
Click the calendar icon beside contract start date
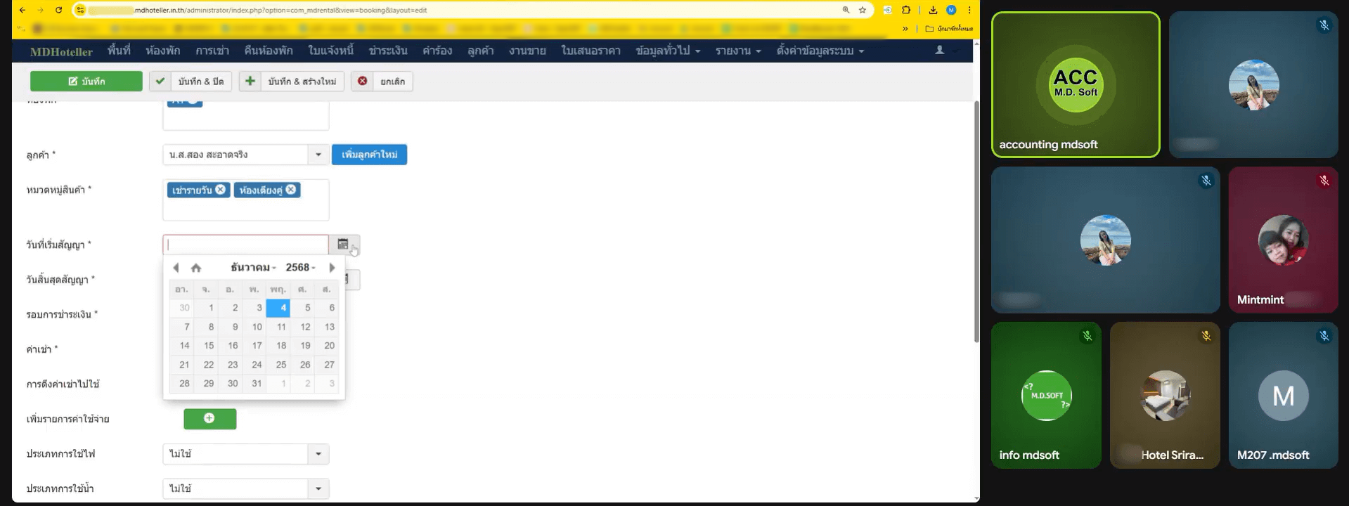[343, 245]
